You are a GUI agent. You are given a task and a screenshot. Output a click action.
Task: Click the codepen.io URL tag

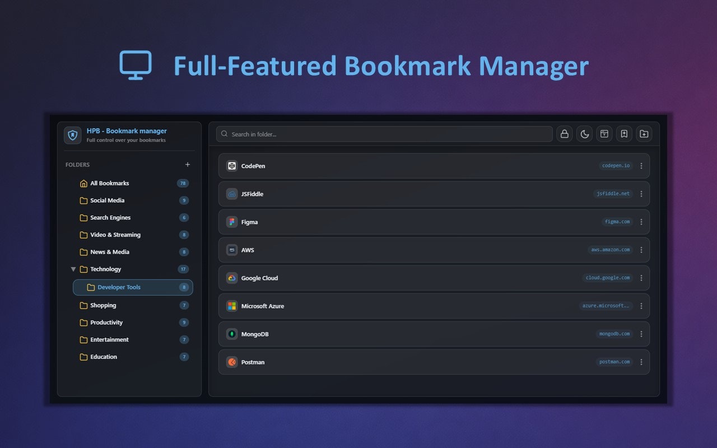[x=616, y=166]
